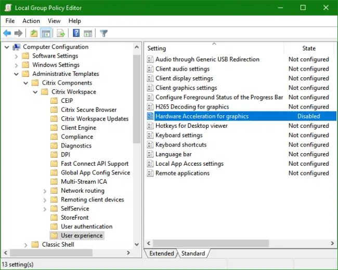
Task: Click settings list scroll left arrow
Action: (x=149, y=244)
